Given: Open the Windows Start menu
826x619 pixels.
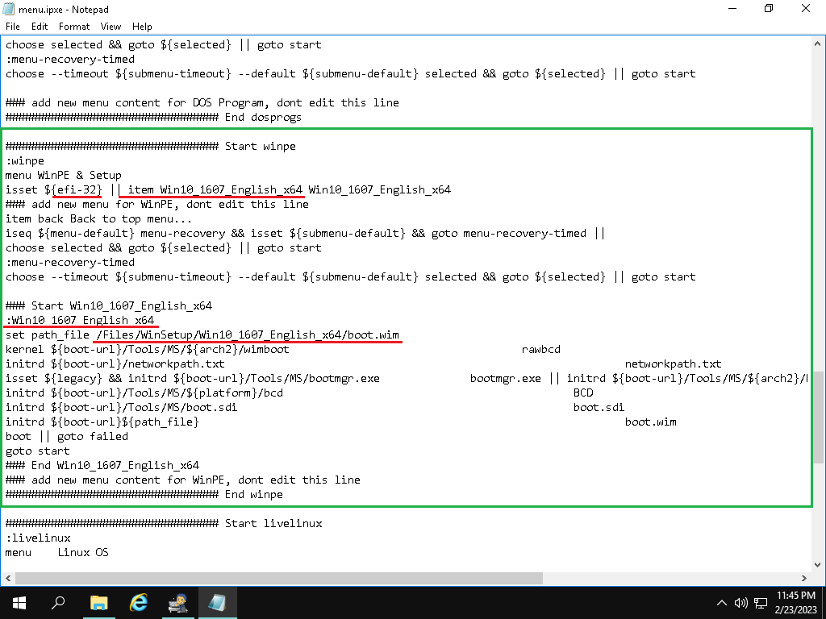Looking at the screenshot, I should point(18,602).
